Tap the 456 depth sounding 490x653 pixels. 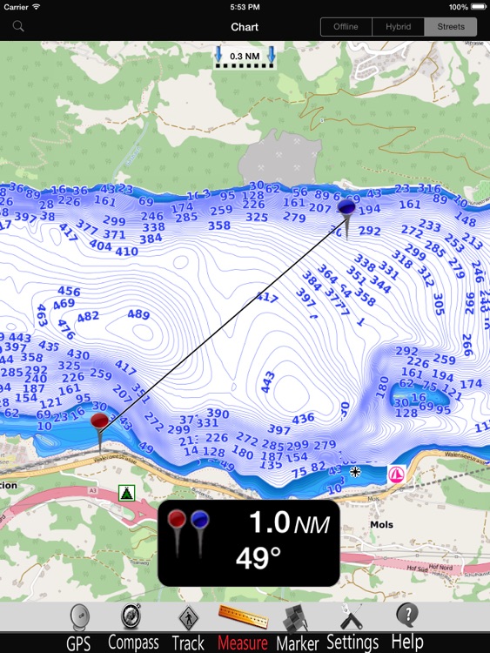tap(69, 291)
